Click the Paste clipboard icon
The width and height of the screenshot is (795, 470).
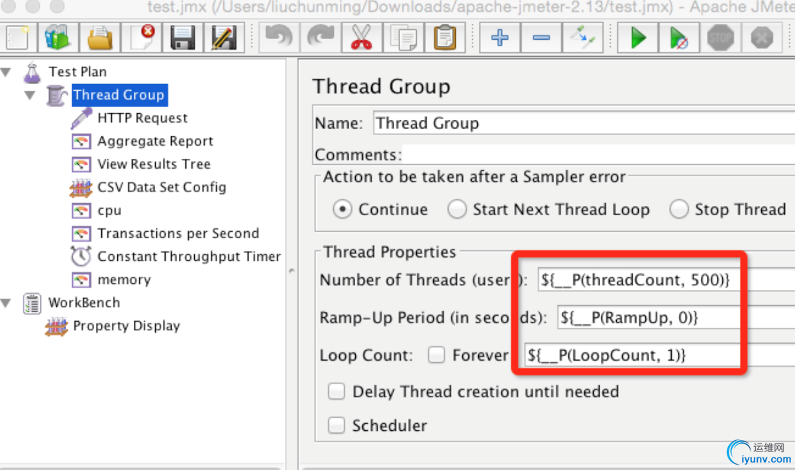click(x=444, y=38)
